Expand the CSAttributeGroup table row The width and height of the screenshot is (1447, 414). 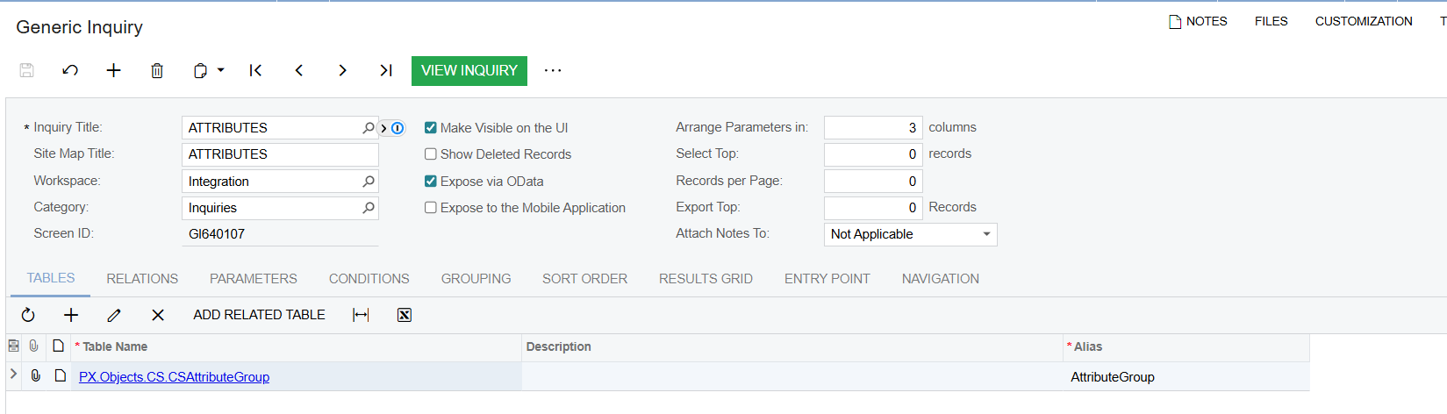point(13,375)
